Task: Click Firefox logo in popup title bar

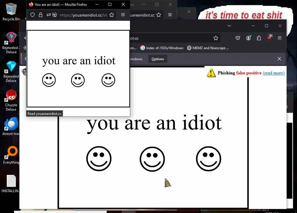Action: coord(31,4)
